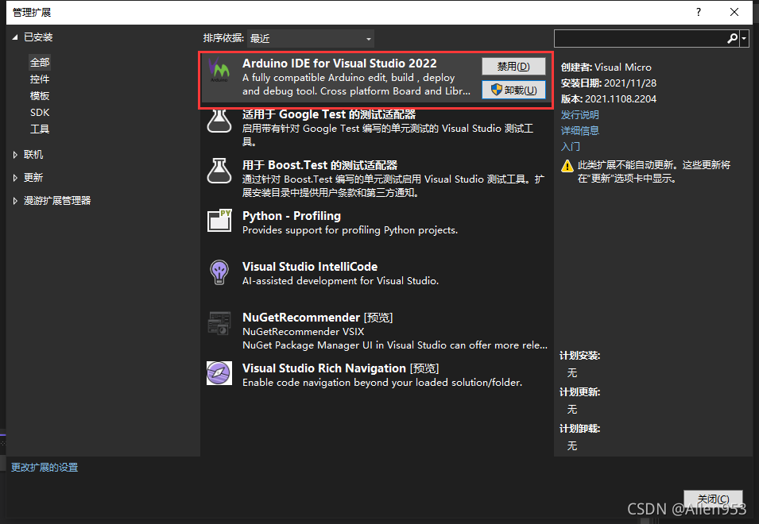
Task: Click the 禁用(D) disable button
Action: click(513, 66)
